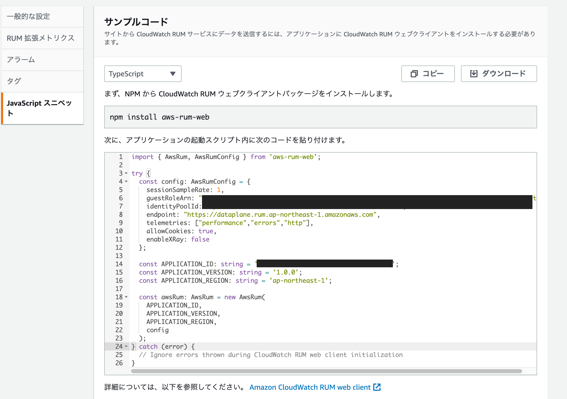Click 'enableXRay: false' on line 11

click(x=178, y=239)
